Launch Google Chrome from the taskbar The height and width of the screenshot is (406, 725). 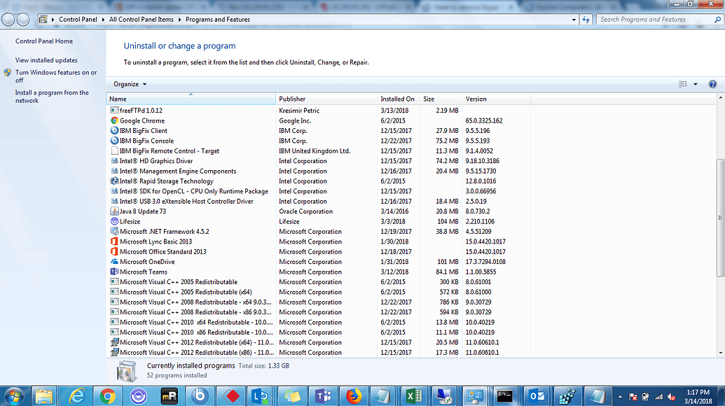point(108,395)
